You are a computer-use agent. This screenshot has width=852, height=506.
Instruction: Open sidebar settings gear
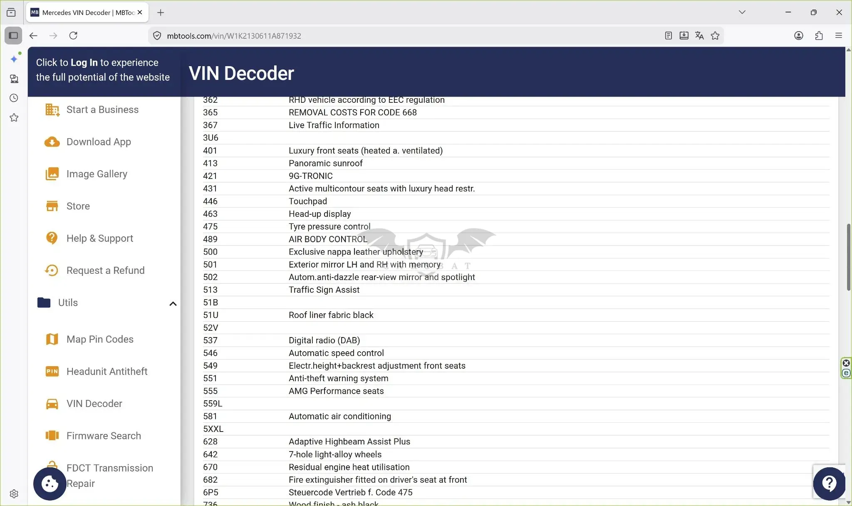(x=14, y=494)
